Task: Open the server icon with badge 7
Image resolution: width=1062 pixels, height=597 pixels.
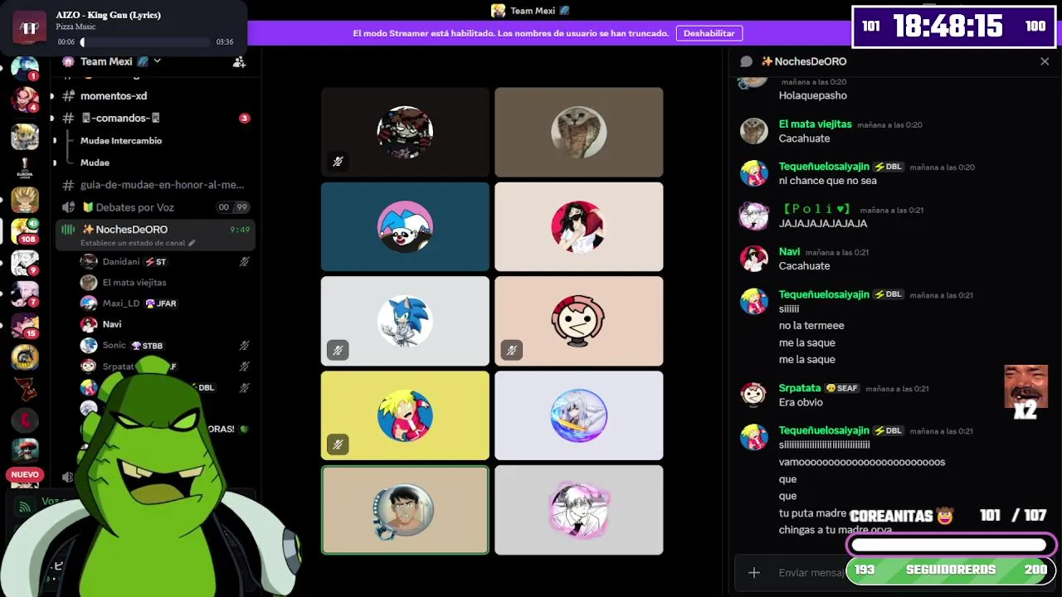Action: (x=24, y=294)
